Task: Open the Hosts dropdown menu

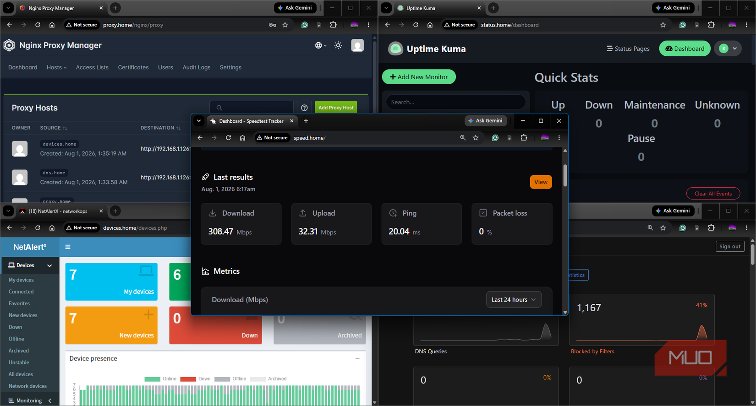Action: (57, 67)
